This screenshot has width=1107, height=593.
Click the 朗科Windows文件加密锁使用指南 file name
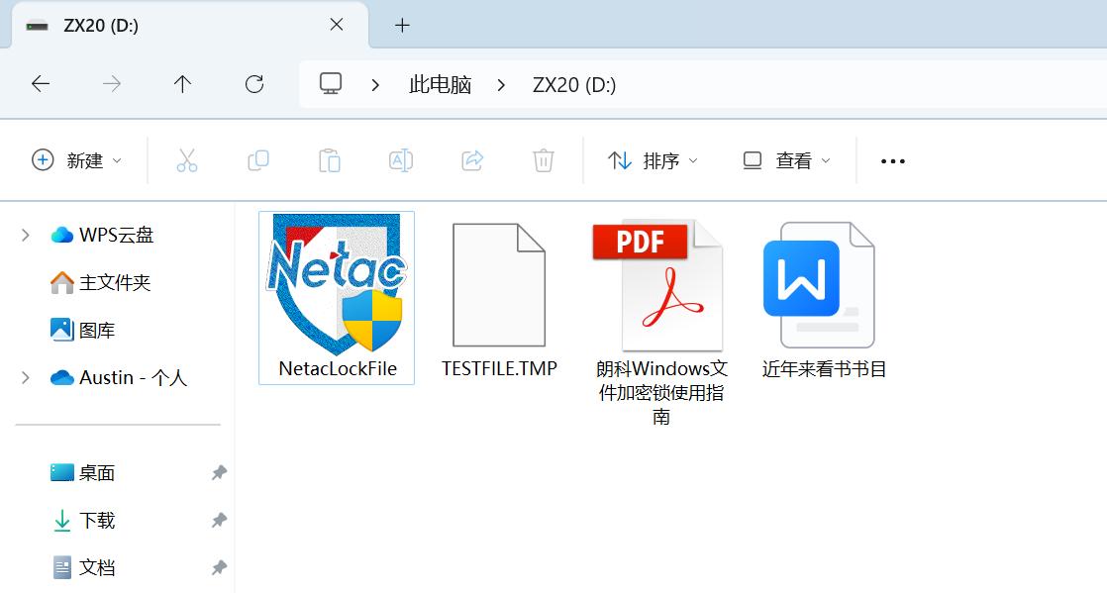tap(661, 392)
